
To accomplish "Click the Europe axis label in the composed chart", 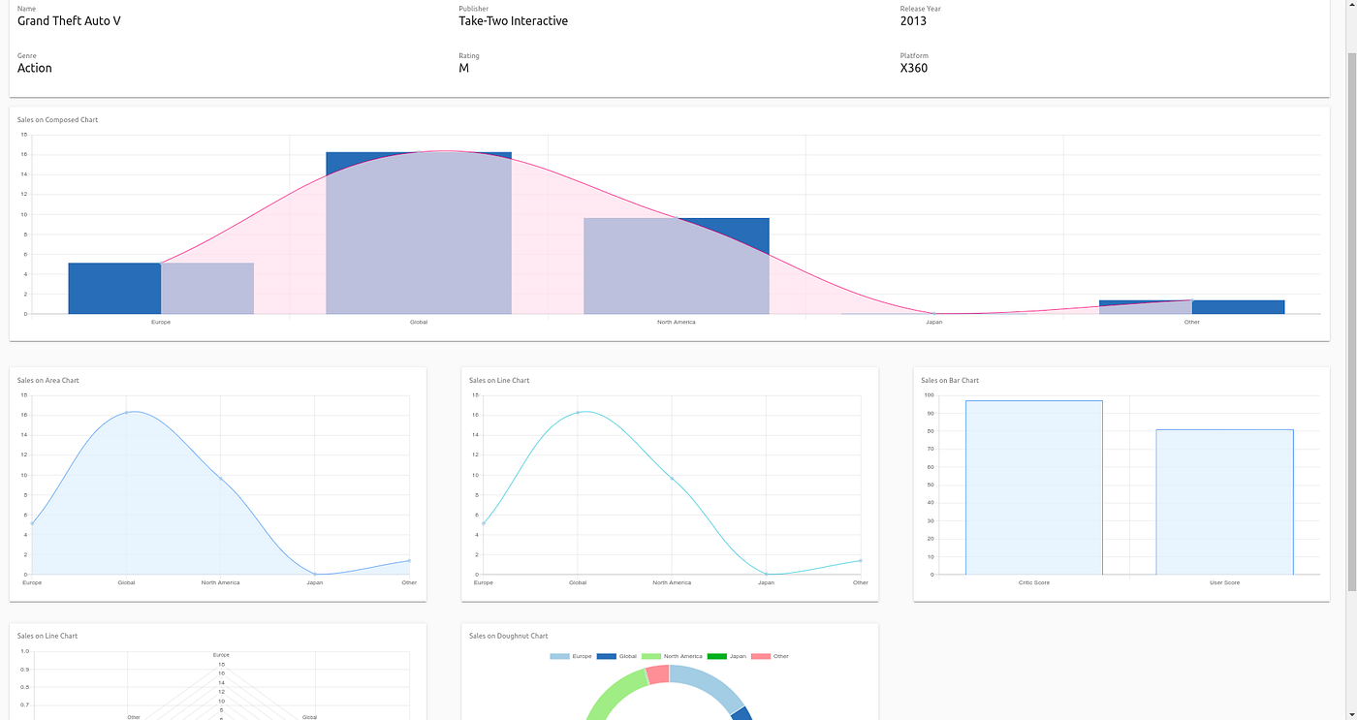I will pos(161,322).
